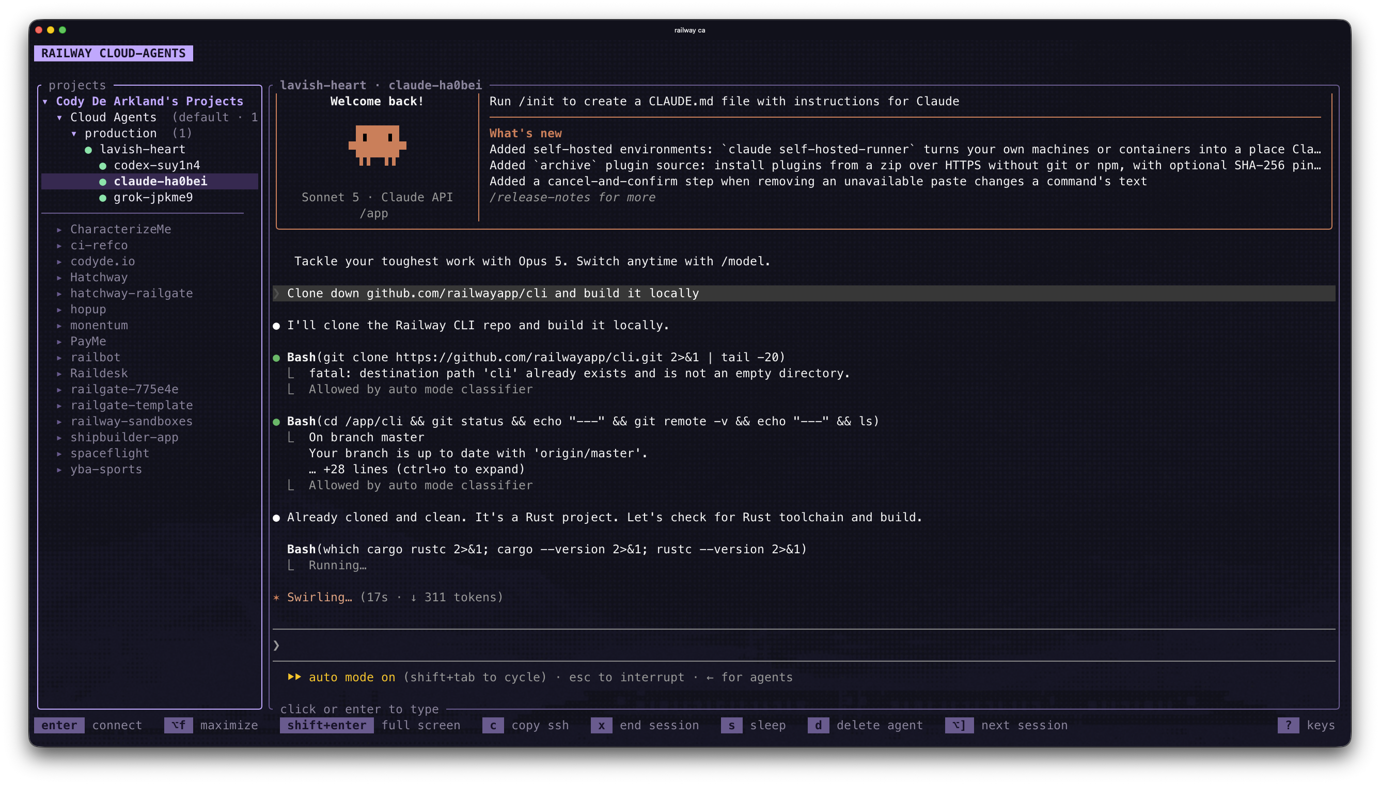The width and height of the screenshot is (1380, 785).
Task: Click the 'auto mode on' status indicator
Action: (352, 678)
